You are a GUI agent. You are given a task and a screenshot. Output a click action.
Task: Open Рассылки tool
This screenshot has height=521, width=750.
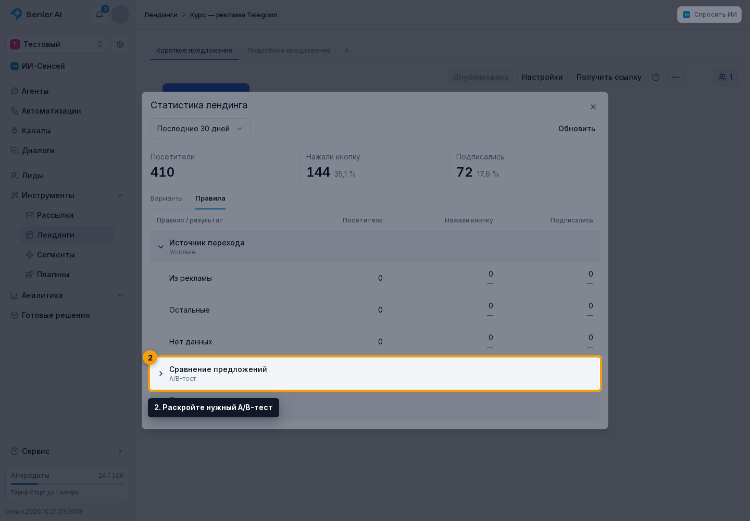(68, 215)
